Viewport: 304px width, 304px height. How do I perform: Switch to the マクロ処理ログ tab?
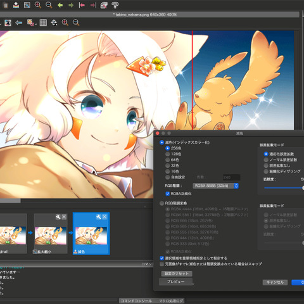tap(171, 301)
